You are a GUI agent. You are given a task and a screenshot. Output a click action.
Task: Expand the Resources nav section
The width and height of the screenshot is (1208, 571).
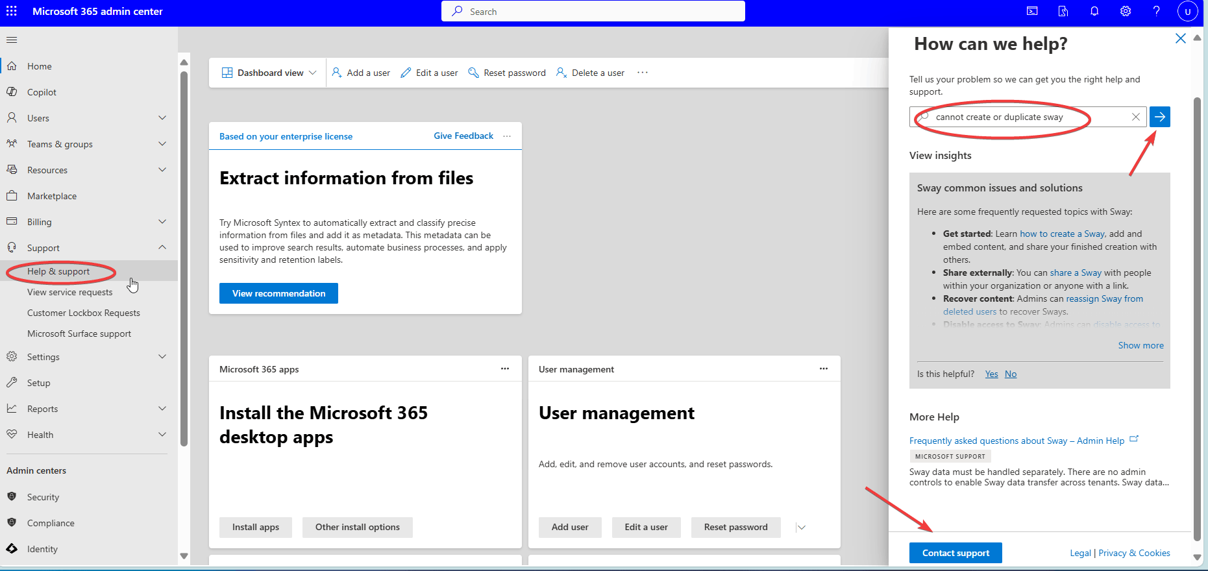[x=162, y=170]
